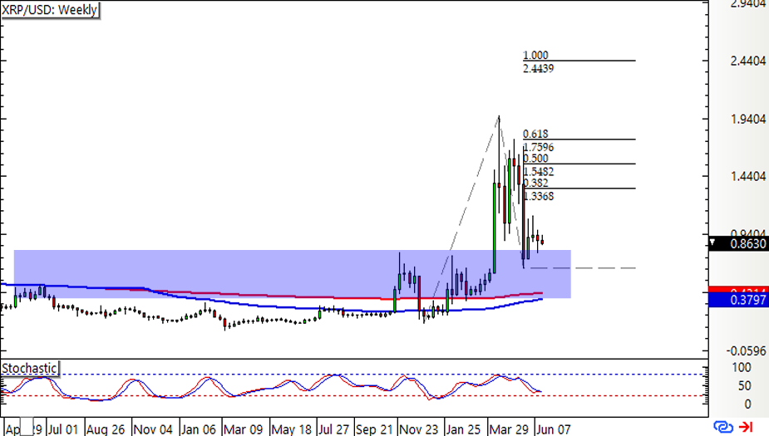Click the 2.4404 price axis label
Screen dimensions: 769x436
click(748, 61)
